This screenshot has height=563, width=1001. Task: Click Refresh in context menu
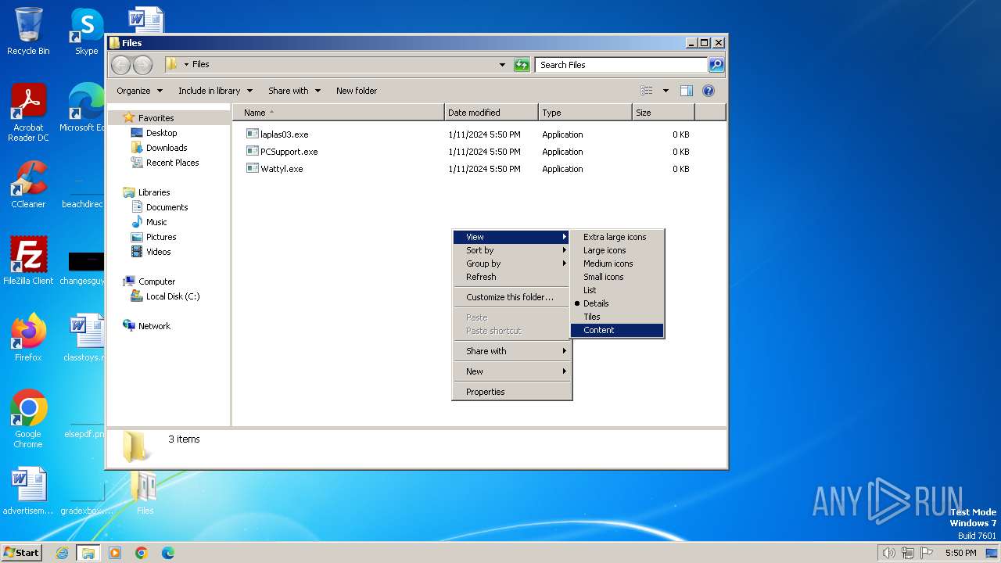pos(512,277)
